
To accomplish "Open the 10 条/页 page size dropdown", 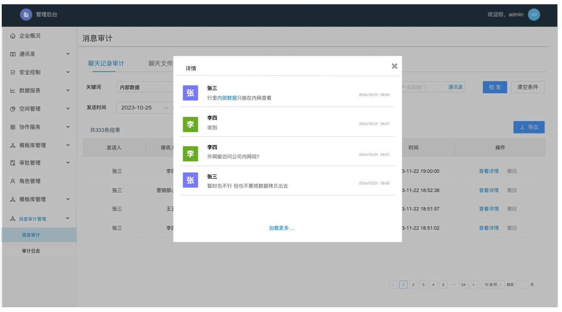I will 493,285.
